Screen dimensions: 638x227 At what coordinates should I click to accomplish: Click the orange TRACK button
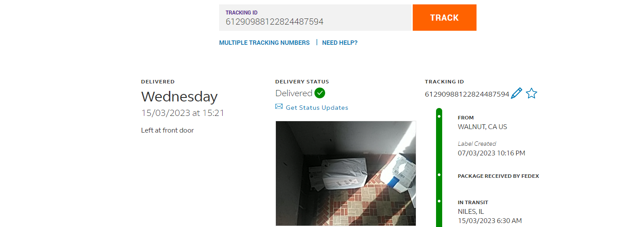[444, 18]
